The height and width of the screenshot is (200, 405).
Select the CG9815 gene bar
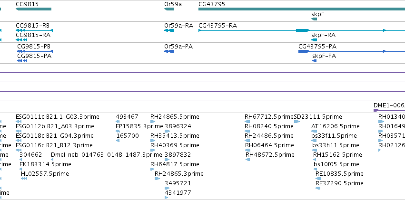(34, 9)
